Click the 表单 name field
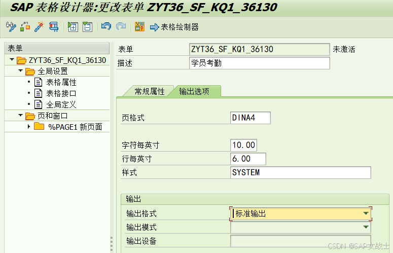Viewport: 393px width, 253px height. point(260,49)
